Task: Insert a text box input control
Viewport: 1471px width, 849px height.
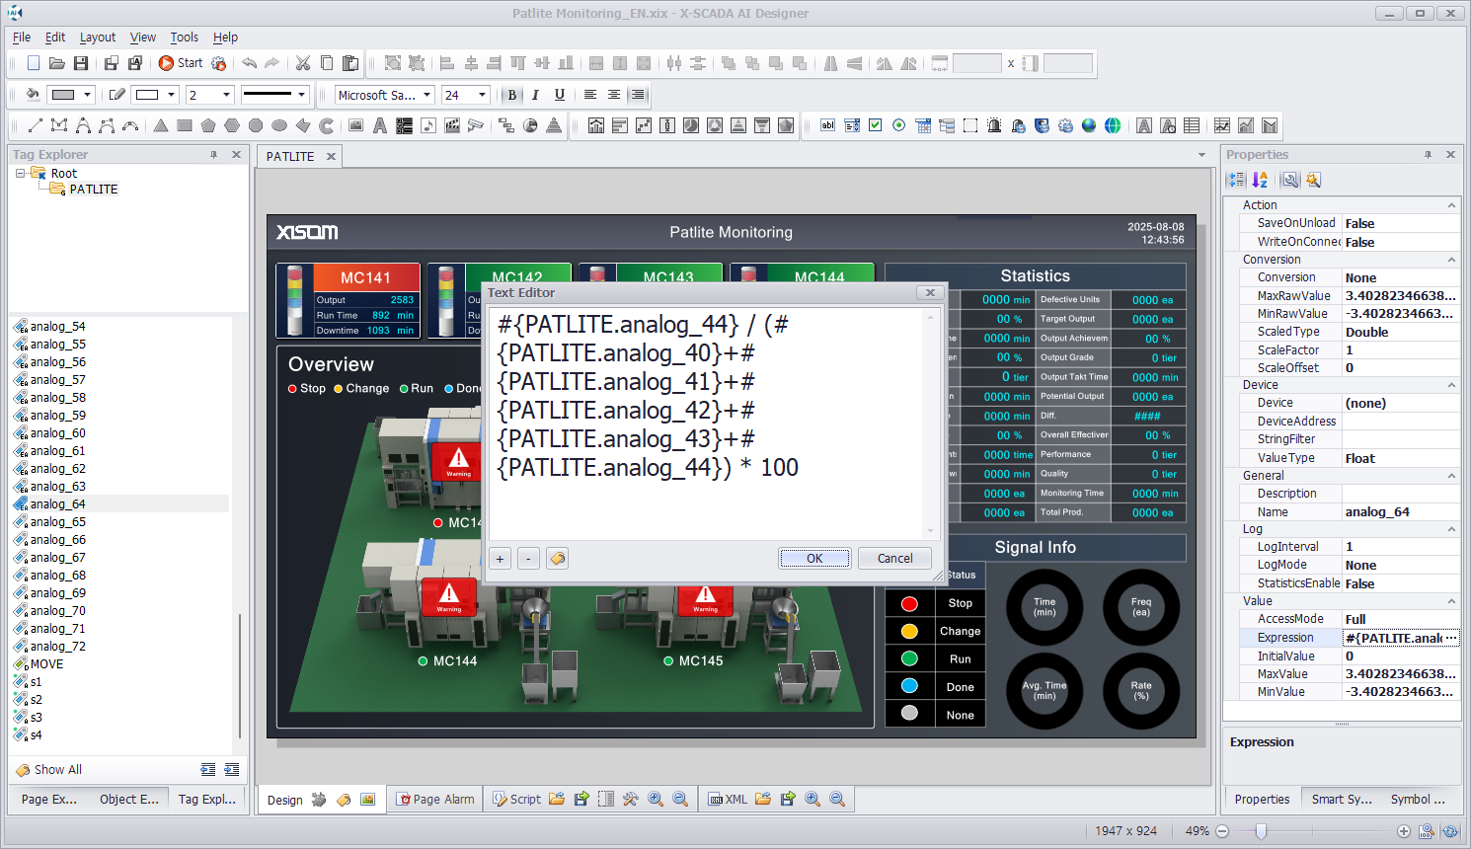Action: (828, 125)
